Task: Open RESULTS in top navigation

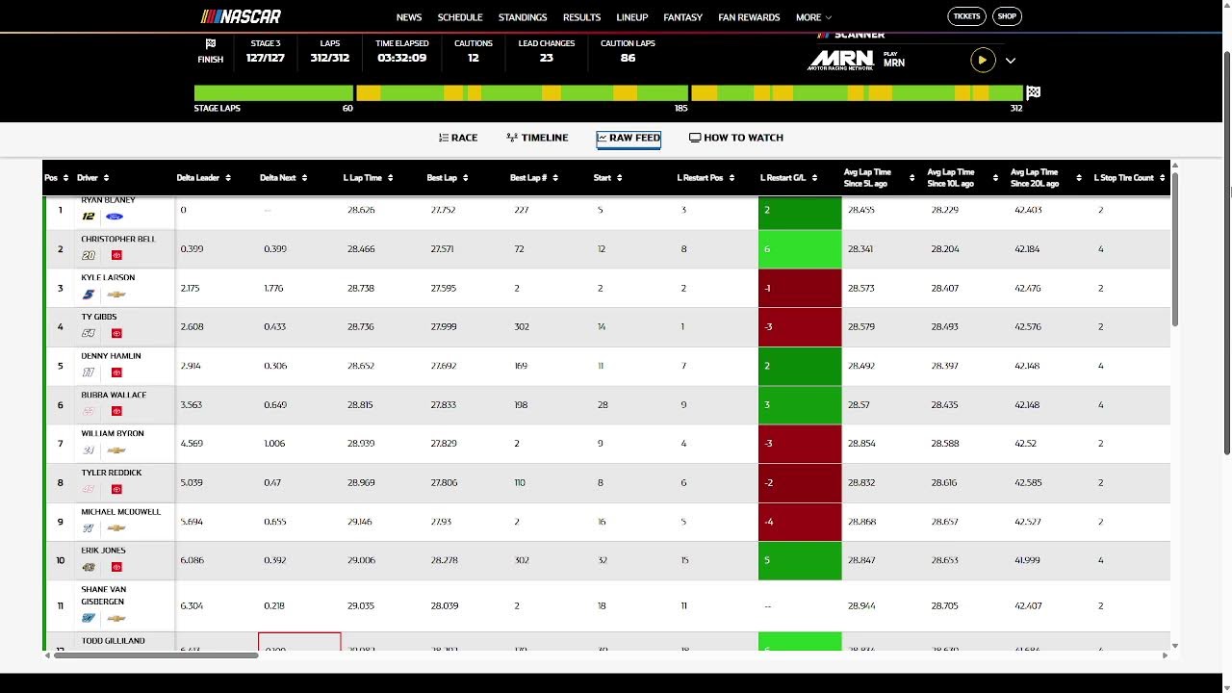Action: 581,17
